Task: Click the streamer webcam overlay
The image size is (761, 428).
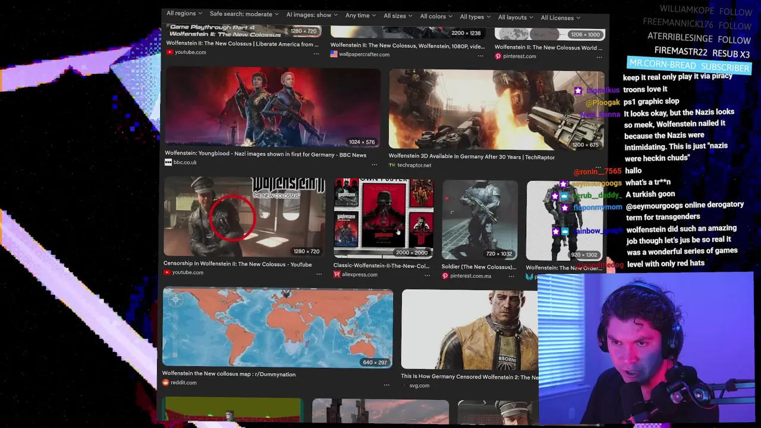Action: point(646,348)
